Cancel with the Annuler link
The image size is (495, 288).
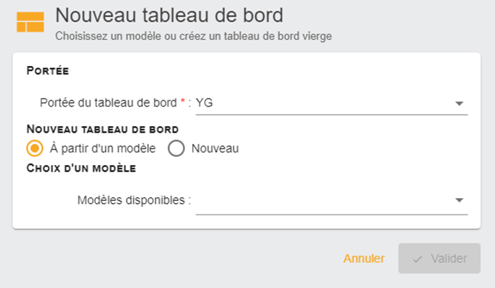(364, 258)
